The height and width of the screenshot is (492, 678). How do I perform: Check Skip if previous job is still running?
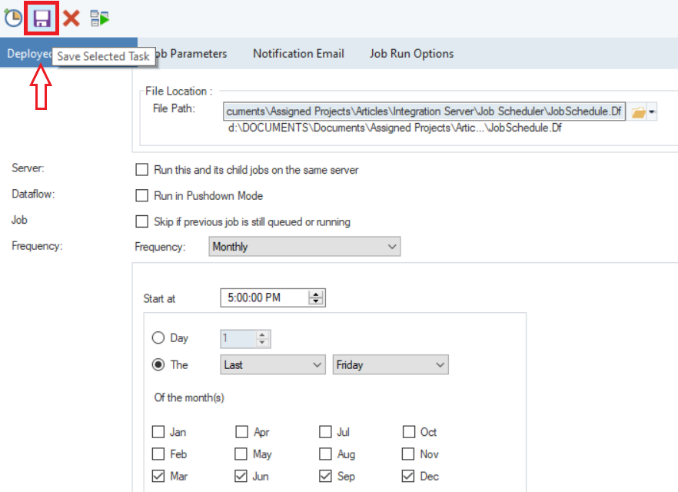coord(141,222)
